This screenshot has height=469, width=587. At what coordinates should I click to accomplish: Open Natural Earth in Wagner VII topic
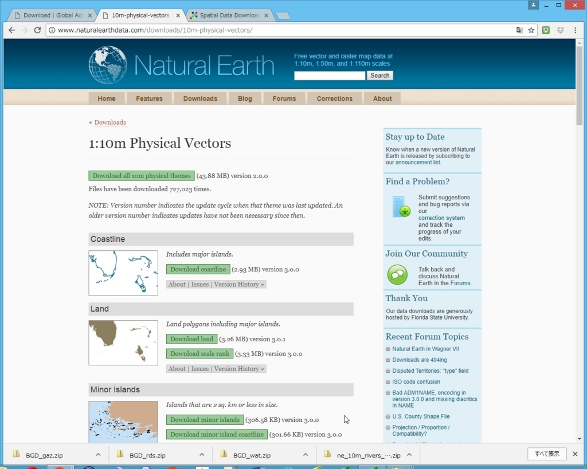426,349
